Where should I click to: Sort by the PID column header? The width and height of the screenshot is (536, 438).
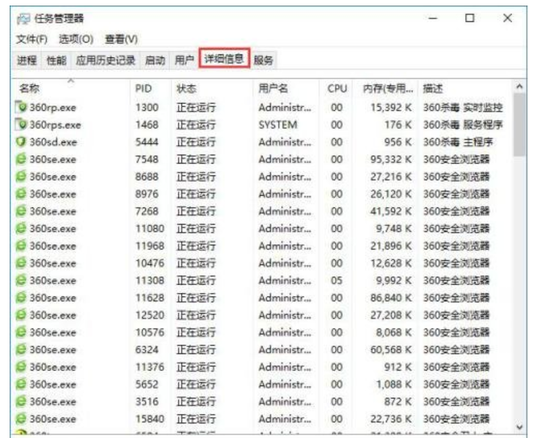pyautogui.click(x=143, y=88)
